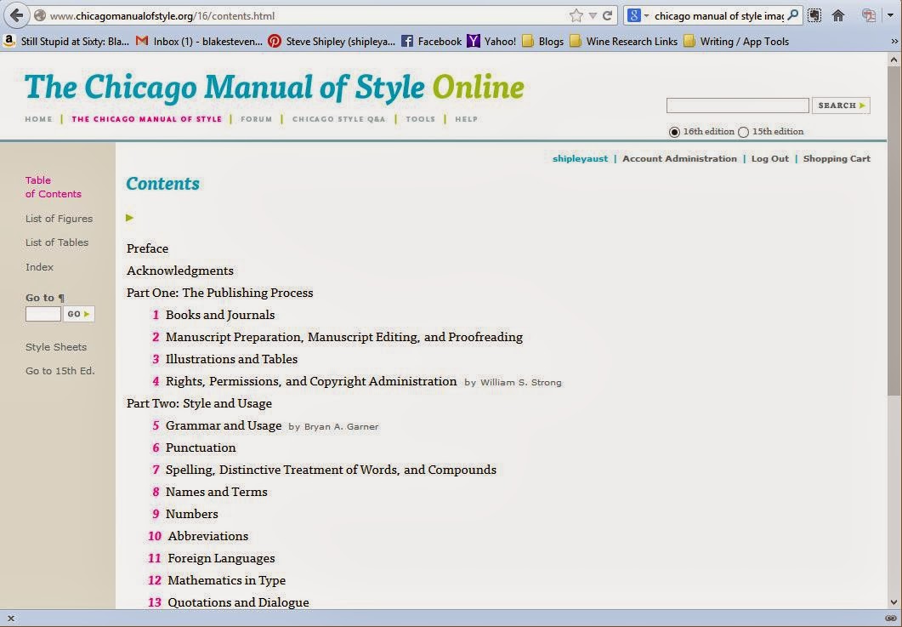Click Go to 15th Ed. link
The width and height of the screenshot is (902, 627).
point(60,371)
